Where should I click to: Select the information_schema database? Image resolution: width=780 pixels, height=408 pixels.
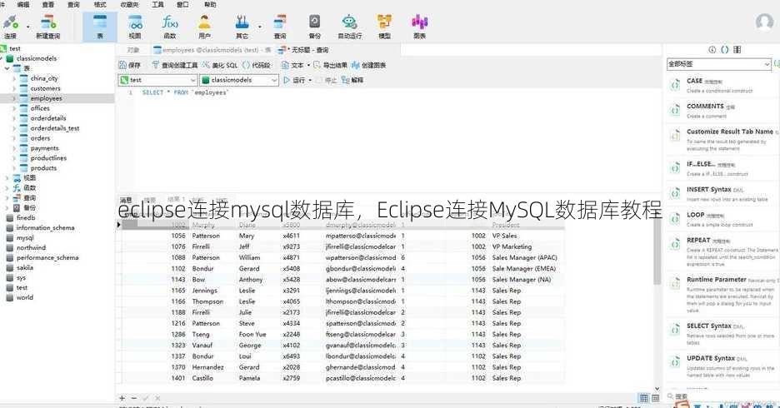tap(45, 227)
